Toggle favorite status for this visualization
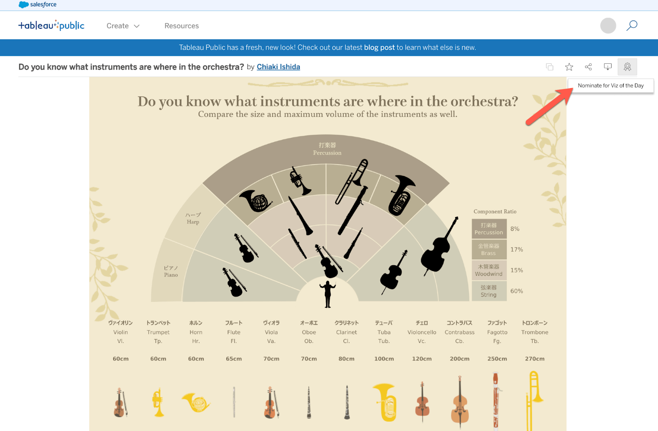The width and height of the screenshot is (658, 431). 569,66
